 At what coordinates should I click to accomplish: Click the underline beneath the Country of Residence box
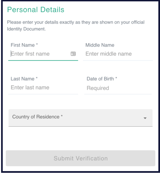tap(81, 126)
